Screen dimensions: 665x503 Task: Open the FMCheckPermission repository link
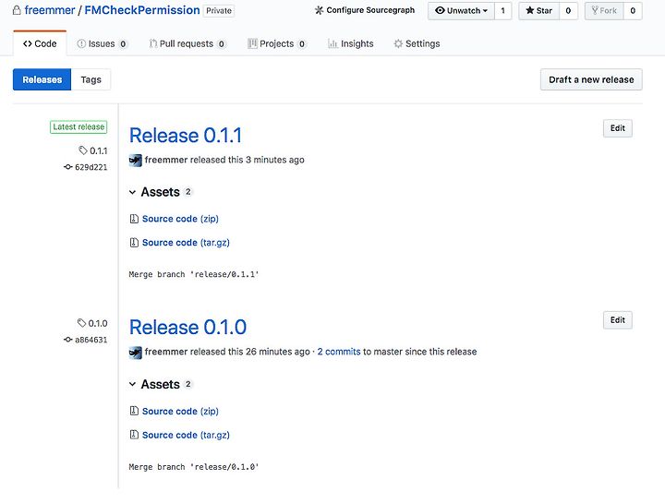pyautogui.click(x=142, y=10)
